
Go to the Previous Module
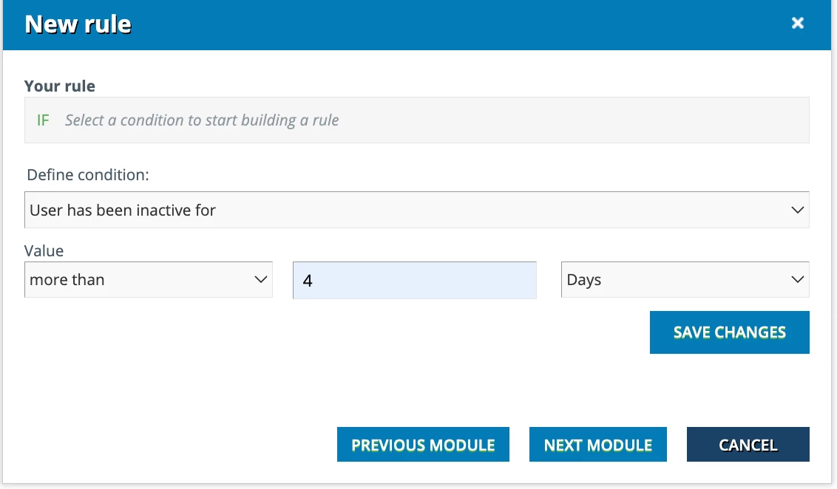(423, 445)
